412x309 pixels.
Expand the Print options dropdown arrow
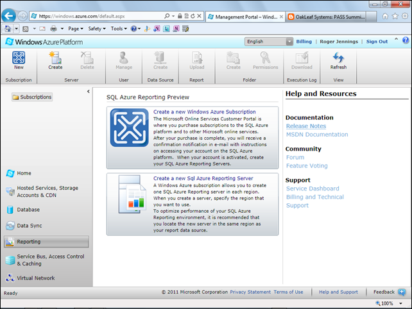tap(62, 29)
